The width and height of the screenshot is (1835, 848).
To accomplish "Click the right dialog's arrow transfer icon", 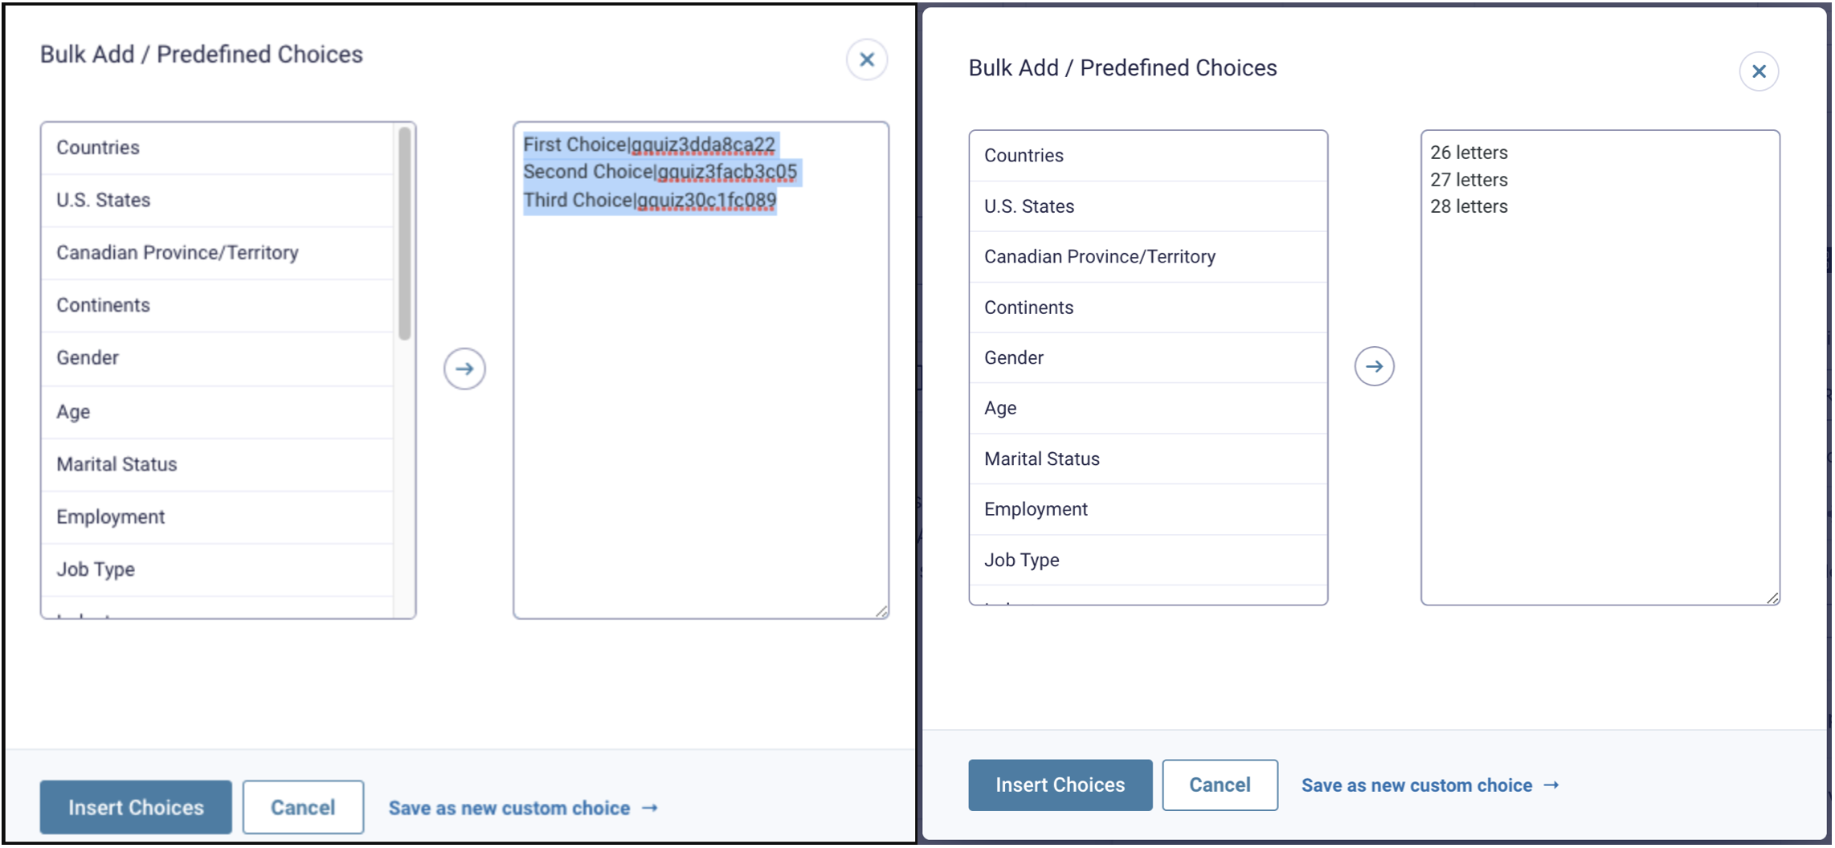I will point(1374,366).
